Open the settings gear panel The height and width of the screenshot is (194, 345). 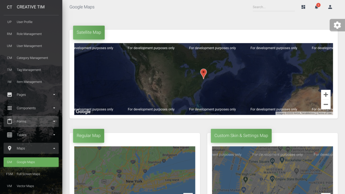[337, 25]
